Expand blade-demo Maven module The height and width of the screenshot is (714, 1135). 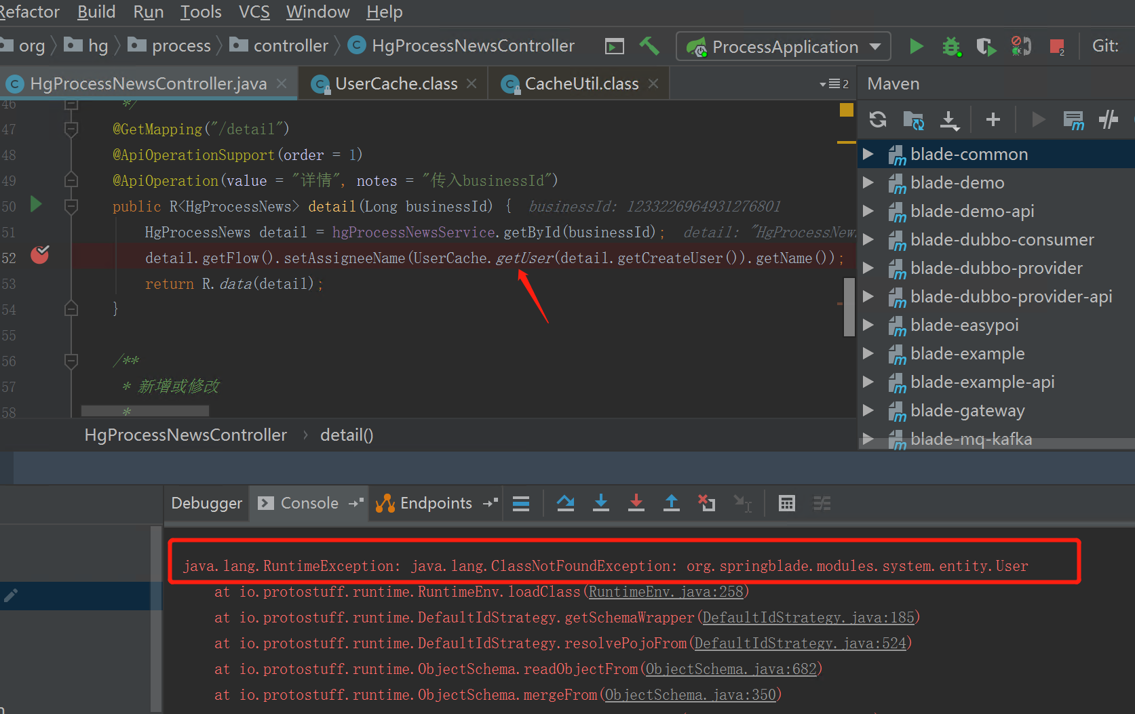click(868, 182)
